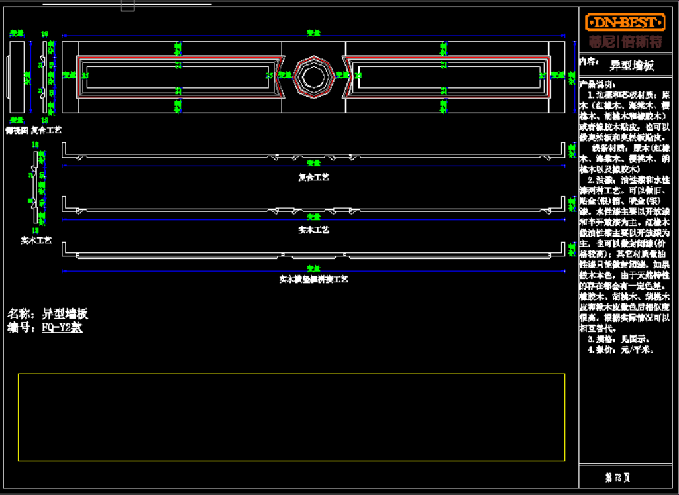The height and width of the screenshot is (495, 679).
Task: Click the 蒂尼|倍斯特 brand text under the logo
Action: (625, 42)
